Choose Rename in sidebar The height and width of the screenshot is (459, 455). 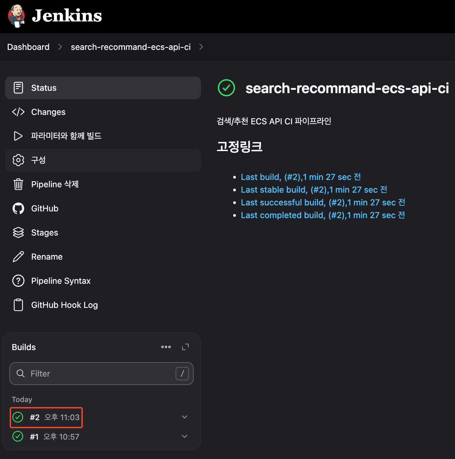(103, 257)
